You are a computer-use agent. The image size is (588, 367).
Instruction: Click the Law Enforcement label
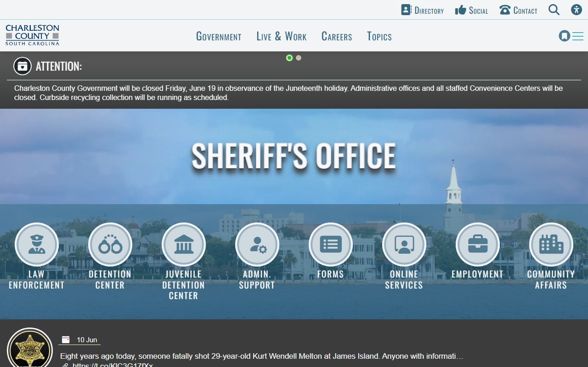pyautogui.click(x=37, y=279)
